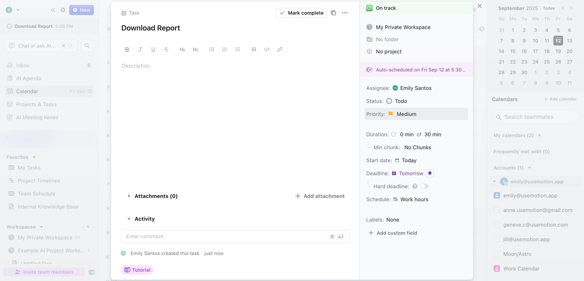Click the deadline reminder bell icon
The width and height of the screenshot is (584, 281).
click(x=430, y=173)
